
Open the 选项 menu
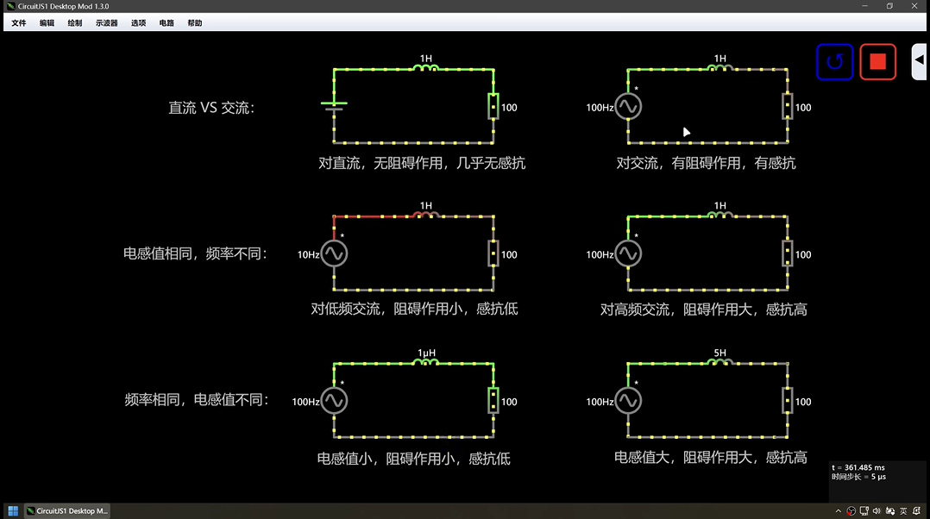pos(138,23)
